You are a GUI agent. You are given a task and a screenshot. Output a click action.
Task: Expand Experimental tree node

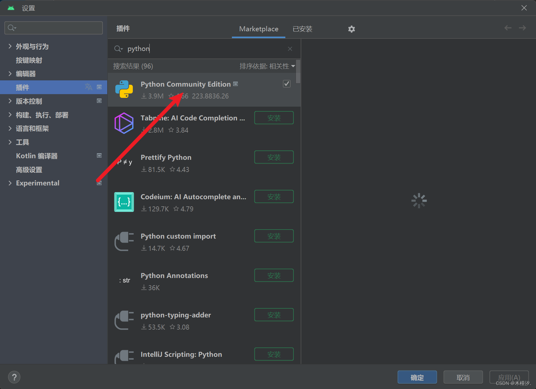[x=10, y=183]
